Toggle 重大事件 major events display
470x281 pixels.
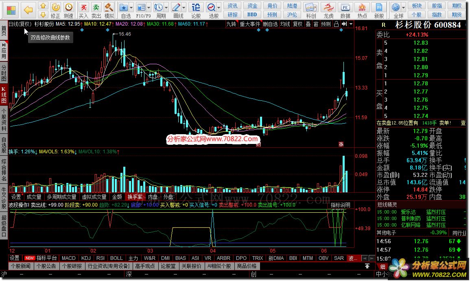(250, 24)
